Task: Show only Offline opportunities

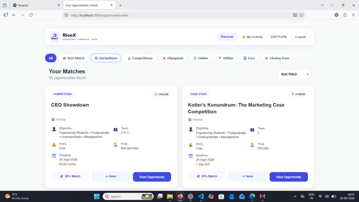Action: tap(225, 58)
